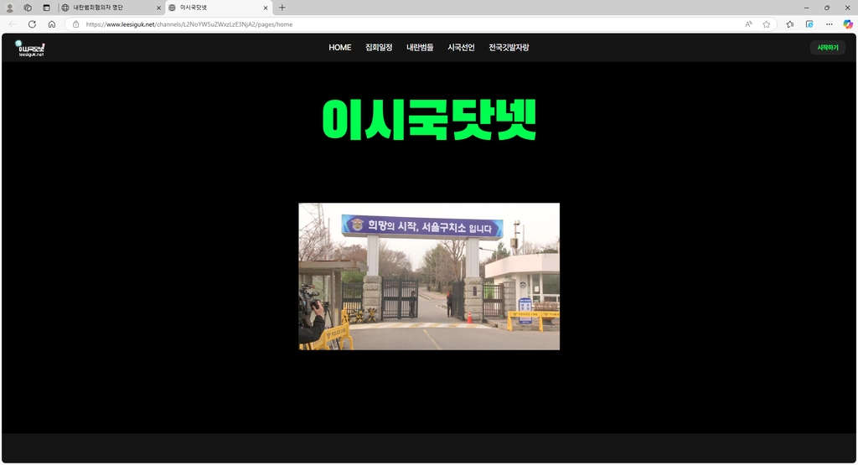This screenshot has width=858, height=465.
Task: Add this page to favorites star
Action: point(766,24)
